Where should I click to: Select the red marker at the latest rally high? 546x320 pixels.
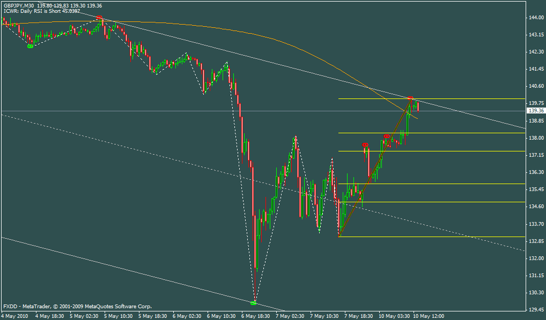click(410, 98)
